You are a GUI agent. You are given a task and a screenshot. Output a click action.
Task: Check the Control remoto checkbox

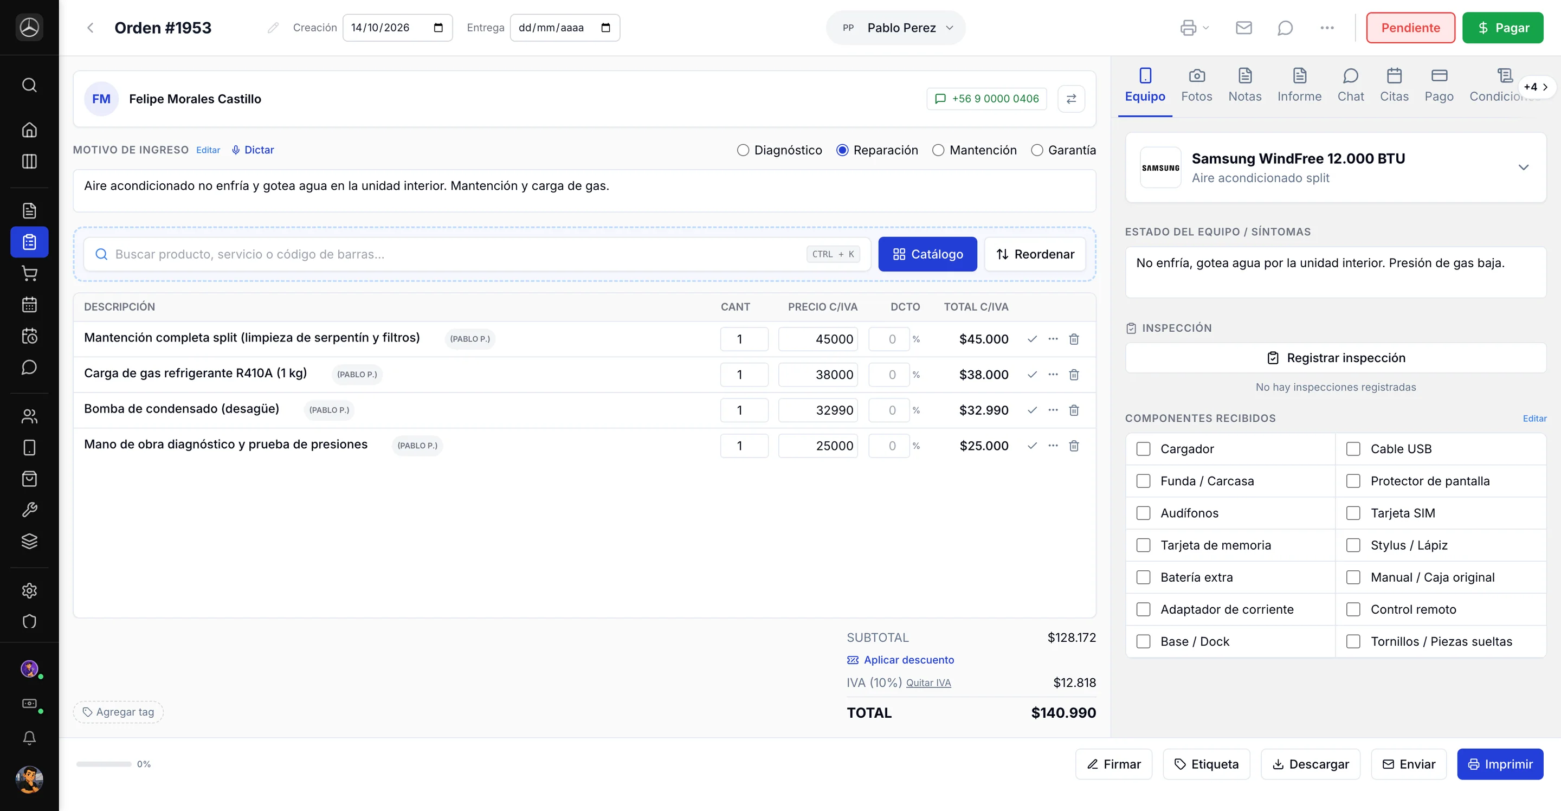click(x=1353, y=609)
